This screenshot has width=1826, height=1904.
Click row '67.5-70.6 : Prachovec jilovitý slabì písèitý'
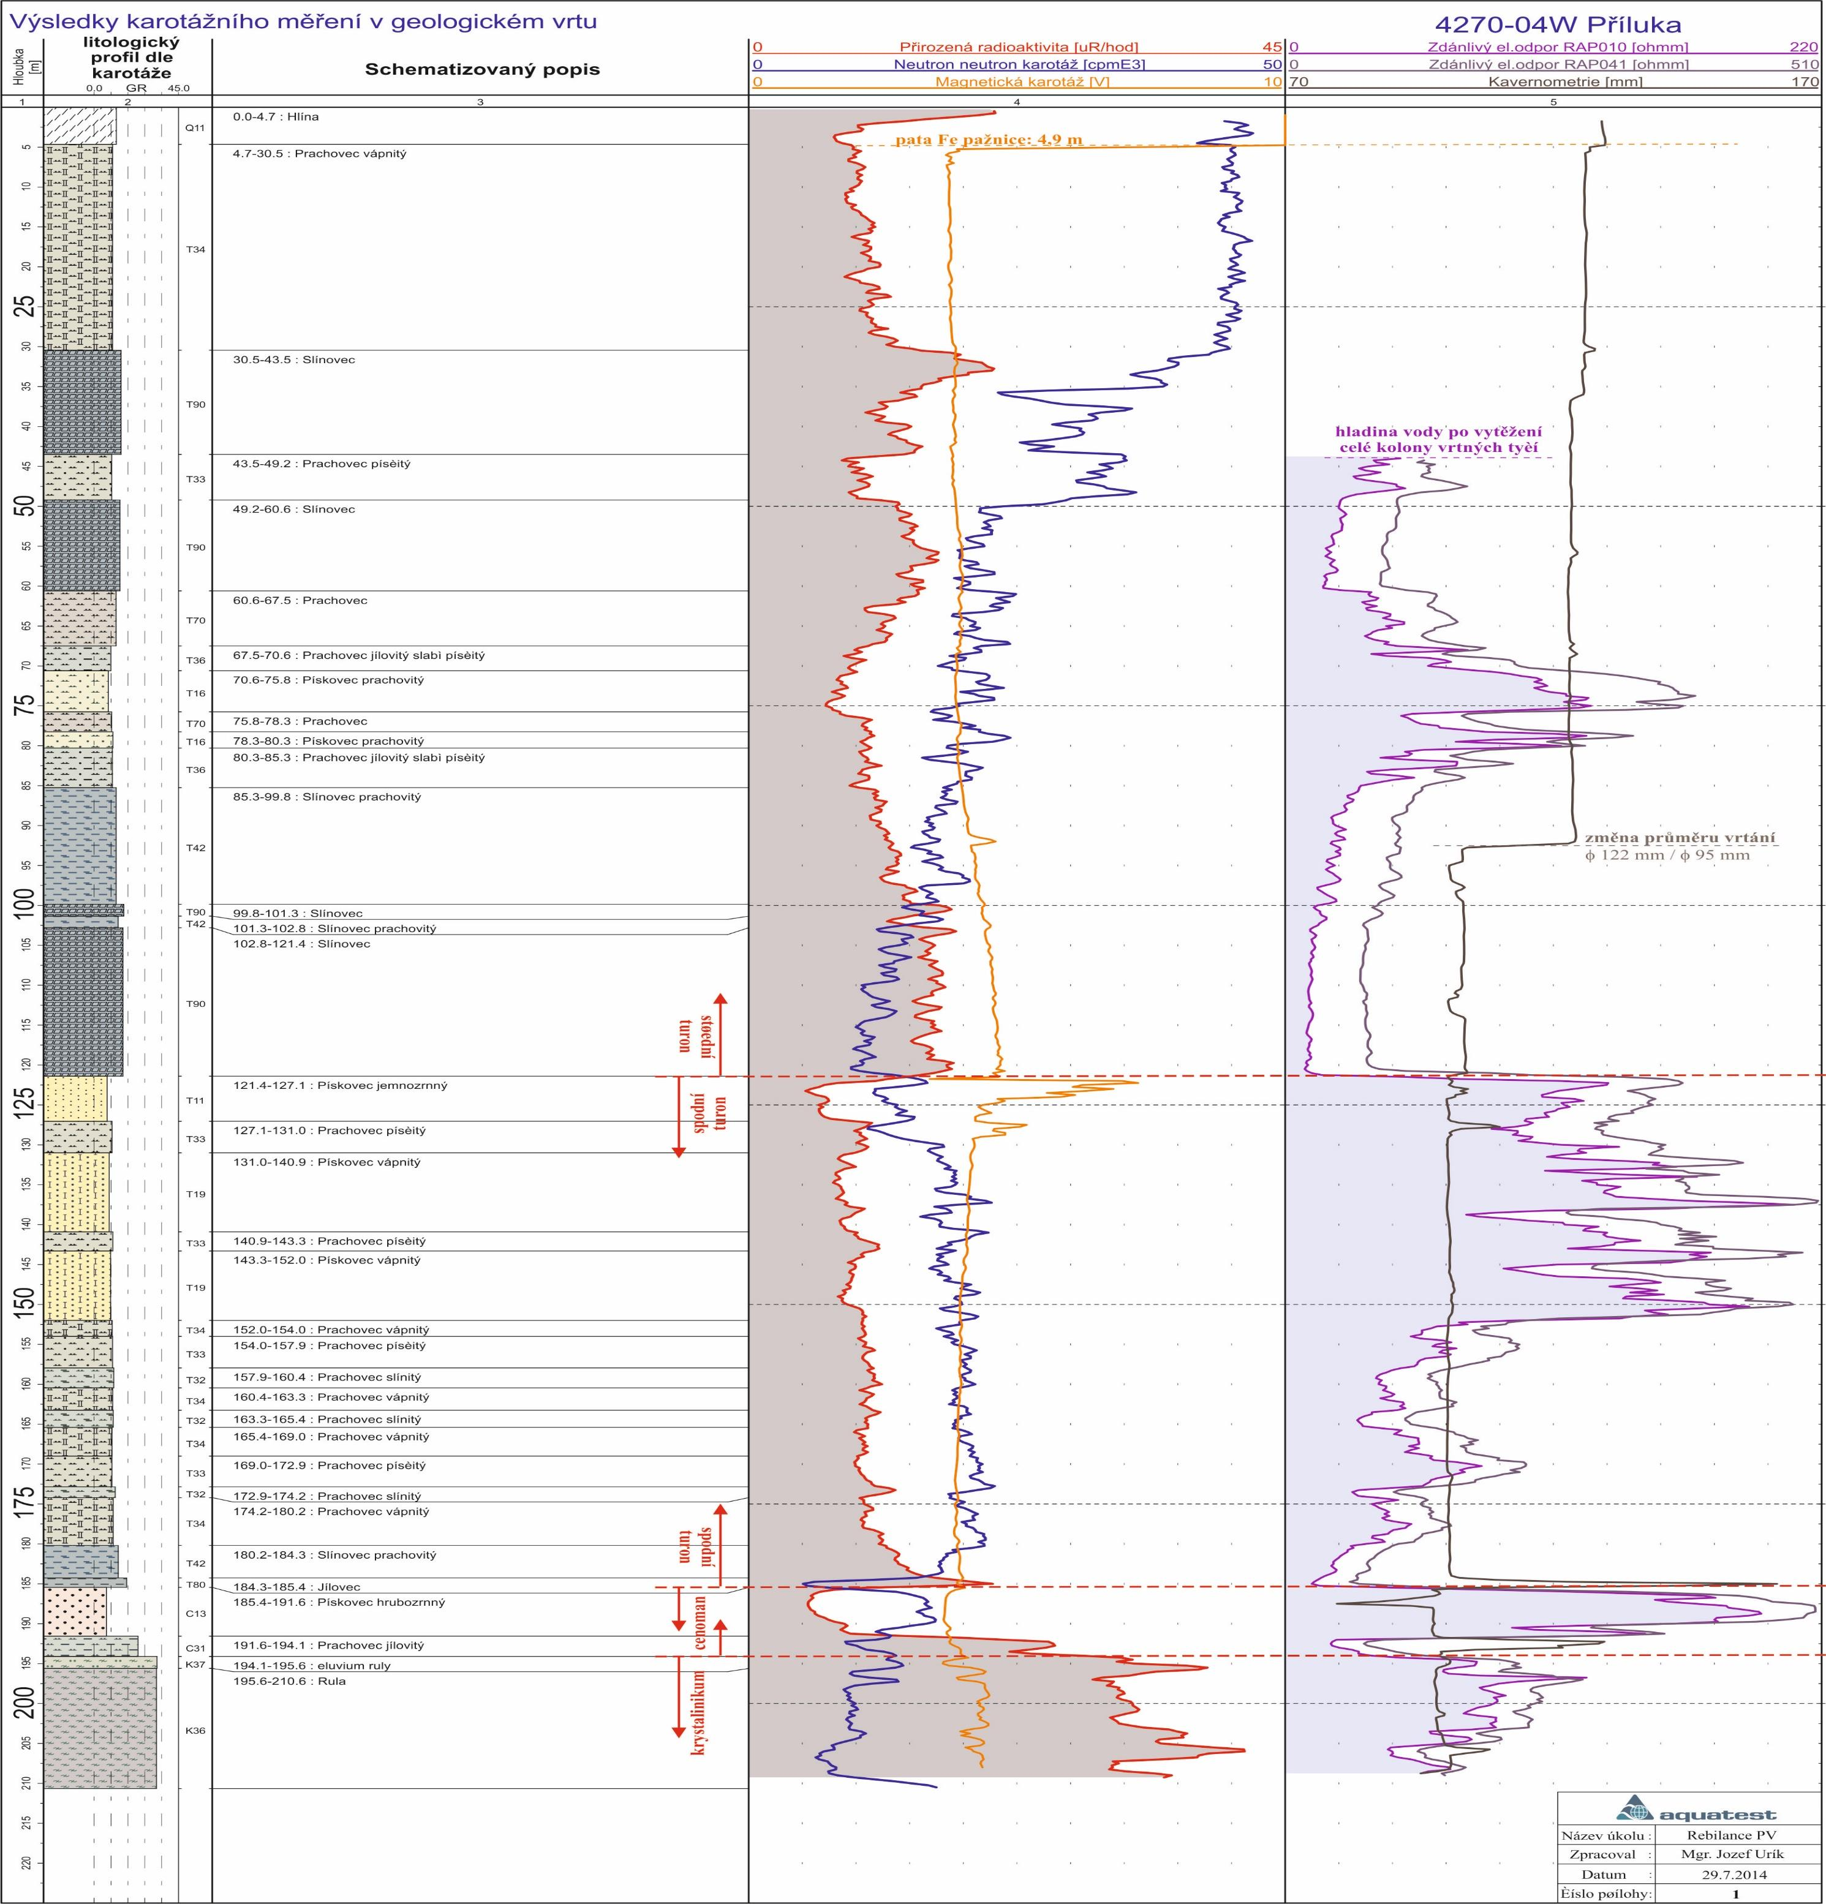click(x=358, y=656)
